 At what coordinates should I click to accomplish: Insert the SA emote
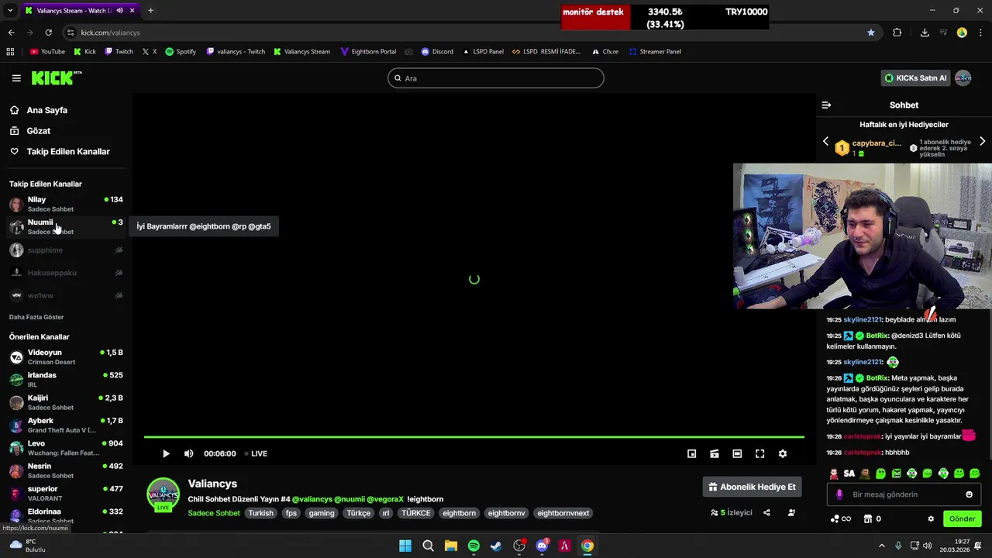coord(849,474)
